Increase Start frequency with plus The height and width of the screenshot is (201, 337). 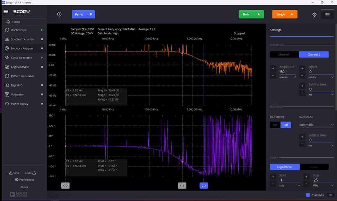pos(273,177)
